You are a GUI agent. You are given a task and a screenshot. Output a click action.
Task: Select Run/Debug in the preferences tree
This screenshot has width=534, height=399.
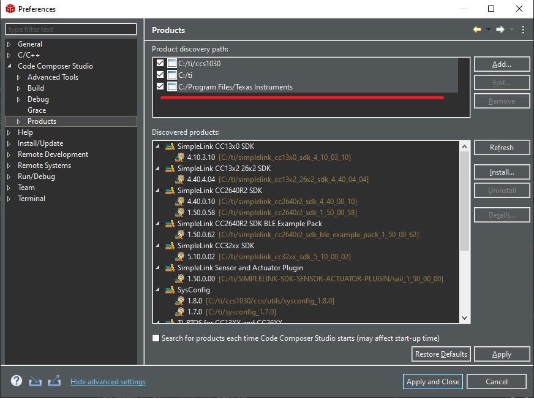(x=36, y=177)
